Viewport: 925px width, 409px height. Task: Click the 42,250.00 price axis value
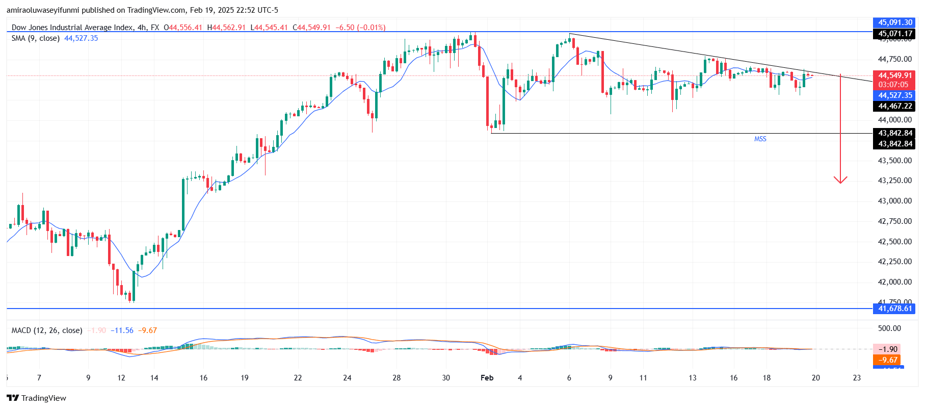894,262
